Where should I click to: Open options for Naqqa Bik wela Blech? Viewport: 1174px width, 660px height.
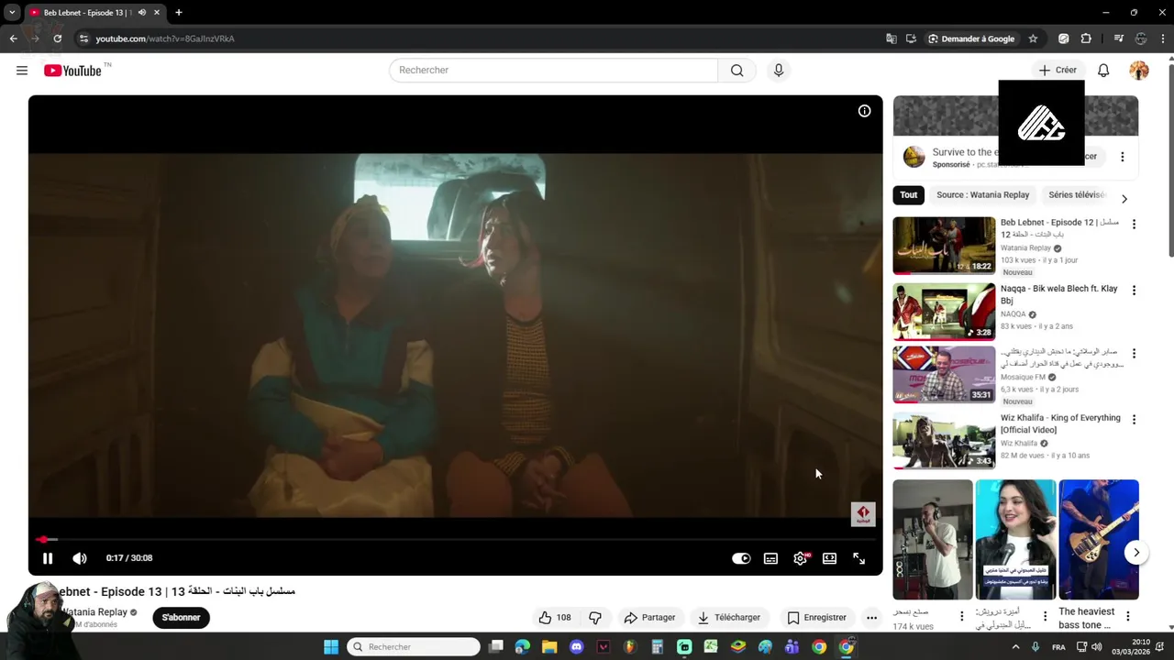coord(1134,291)
